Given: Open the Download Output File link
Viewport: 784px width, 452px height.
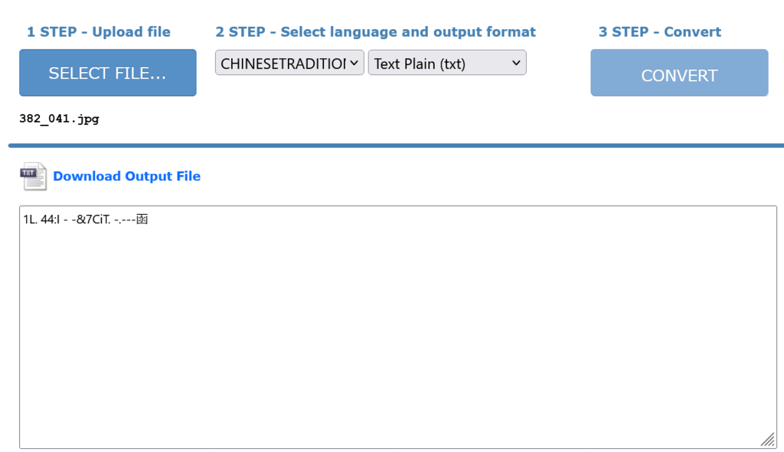Looking at the screenshot, I should point(126,177).
